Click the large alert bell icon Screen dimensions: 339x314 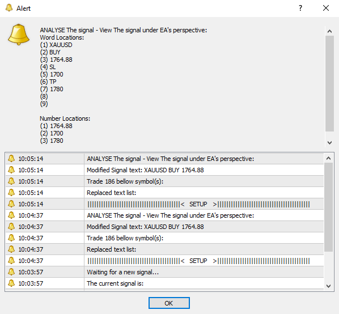point(19,35)
